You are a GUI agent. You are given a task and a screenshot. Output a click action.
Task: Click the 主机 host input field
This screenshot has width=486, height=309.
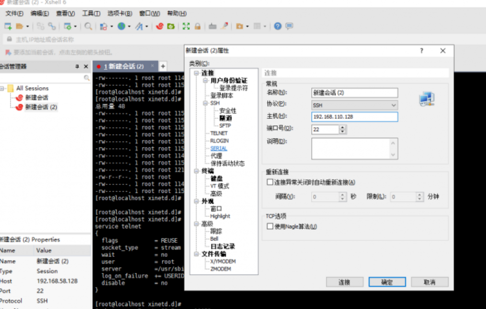click(x=355, y=116)
